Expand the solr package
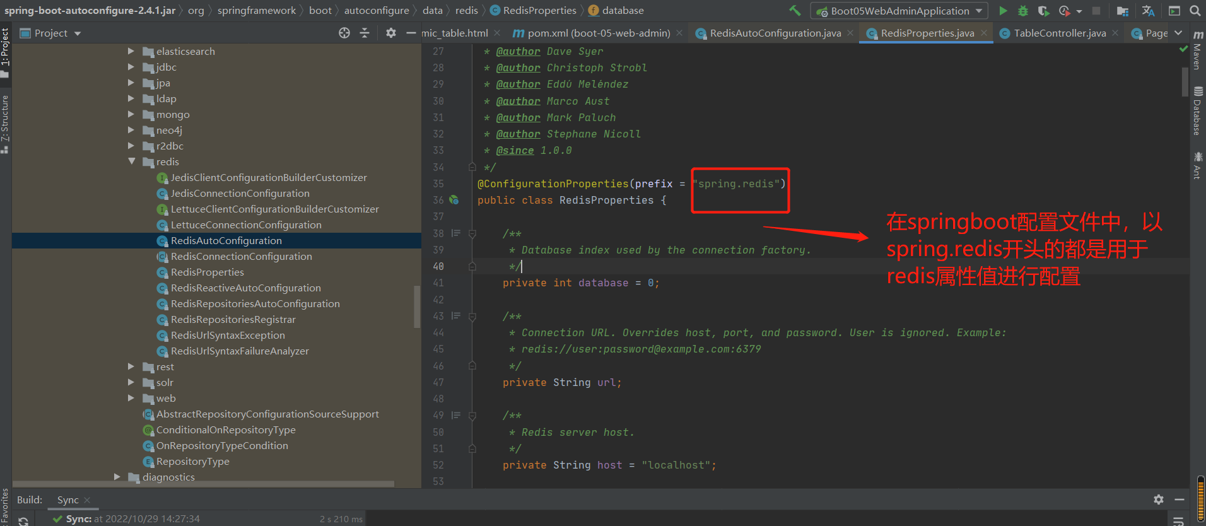The image size is (1206, 526). 131,382
